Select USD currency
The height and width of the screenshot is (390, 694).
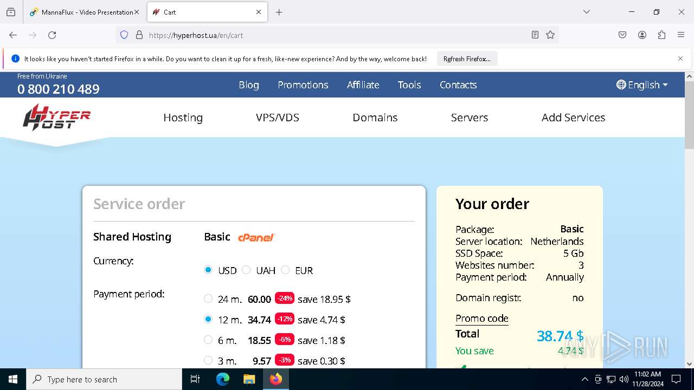[x=208, y=270]
